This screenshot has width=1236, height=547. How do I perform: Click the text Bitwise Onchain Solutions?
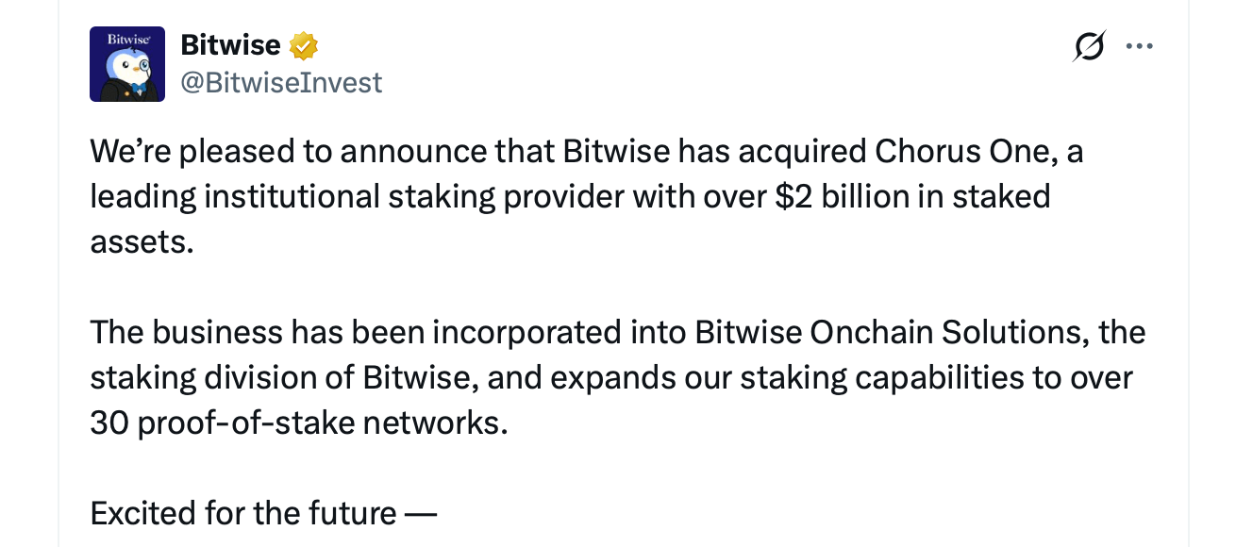tap(894, 331)
